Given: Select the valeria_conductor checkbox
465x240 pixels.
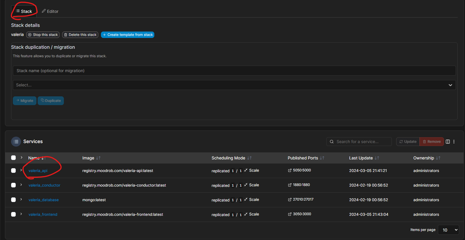Looking at the screenshot, I should [x=13, y=185].
